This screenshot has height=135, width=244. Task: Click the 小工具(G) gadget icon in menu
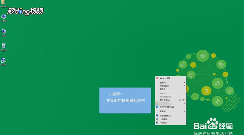[x=157, y=119]
